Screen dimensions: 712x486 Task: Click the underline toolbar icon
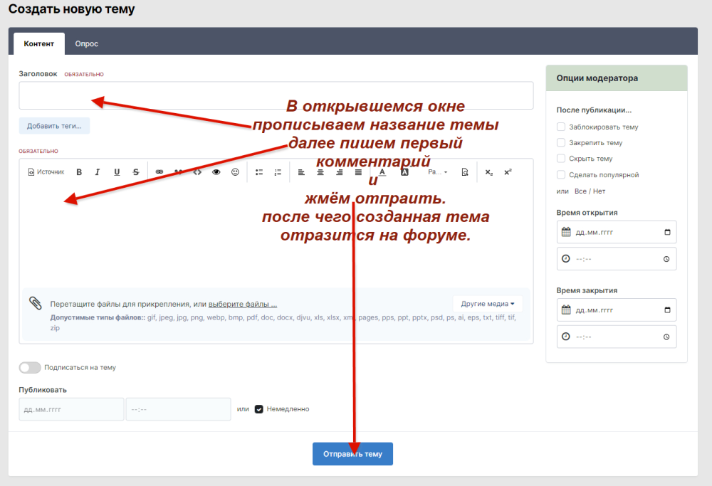click(x=117, y=172)
